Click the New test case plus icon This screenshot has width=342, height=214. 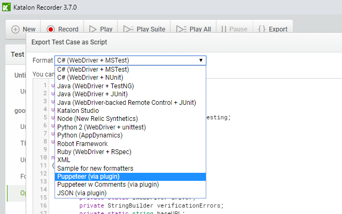pyautogui.click(x=15, y=29)
